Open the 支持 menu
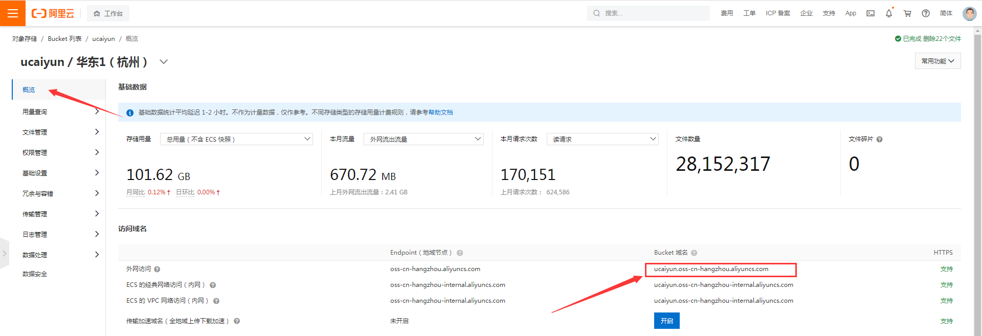This screenshot has height=336, width=982. (x=829, y=13)
